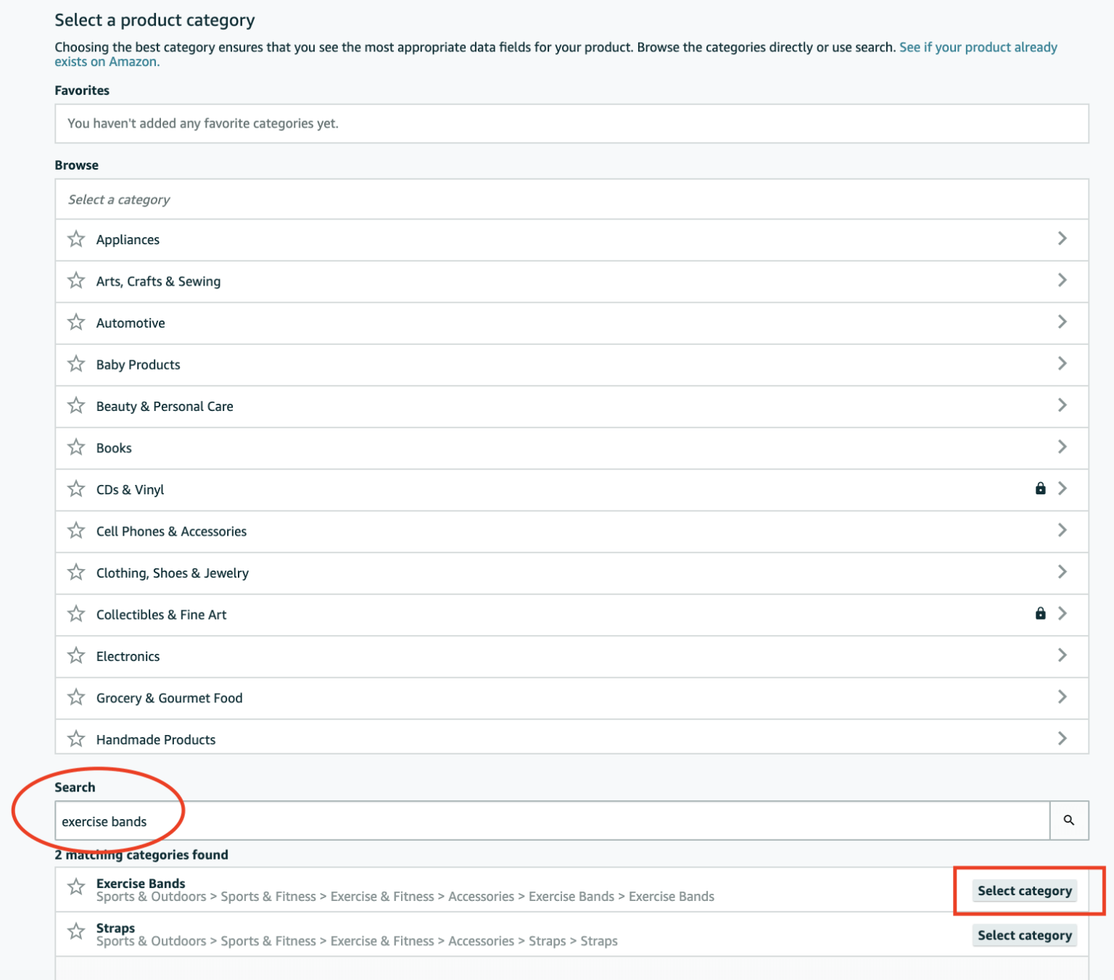Open the Cell Phones & Accessories category
This screenshot has height=980, width=1114.
[1063, 531]
